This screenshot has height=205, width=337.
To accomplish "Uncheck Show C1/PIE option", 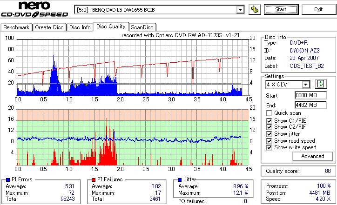I will (269, 121).
